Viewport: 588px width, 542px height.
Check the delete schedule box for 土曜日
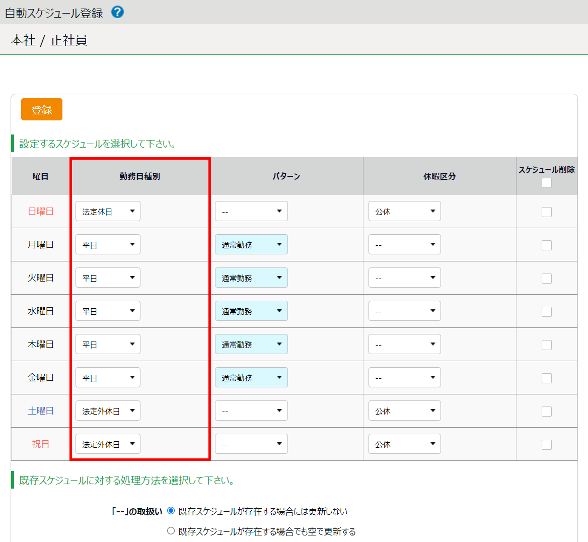pos(546,412)
